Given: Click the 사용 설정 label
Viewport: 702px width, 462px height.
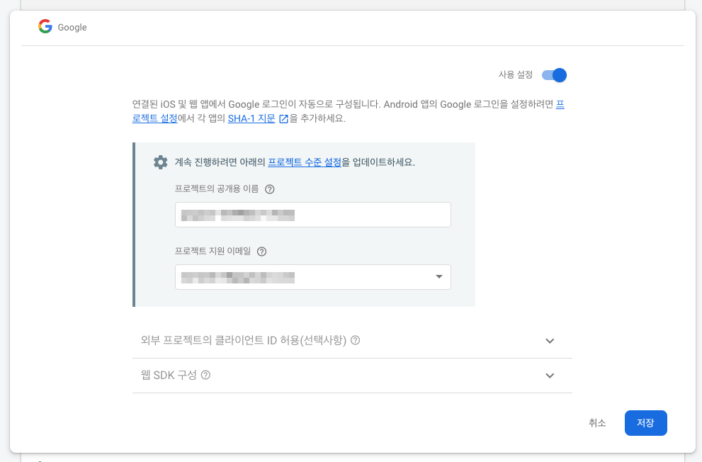Looking at the screenshot, I should click(515, 75).
